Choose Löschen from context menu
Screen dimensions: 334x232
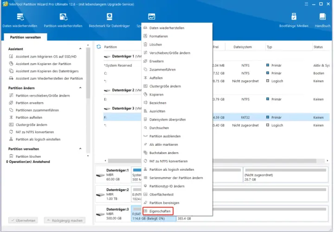(177, 45)
